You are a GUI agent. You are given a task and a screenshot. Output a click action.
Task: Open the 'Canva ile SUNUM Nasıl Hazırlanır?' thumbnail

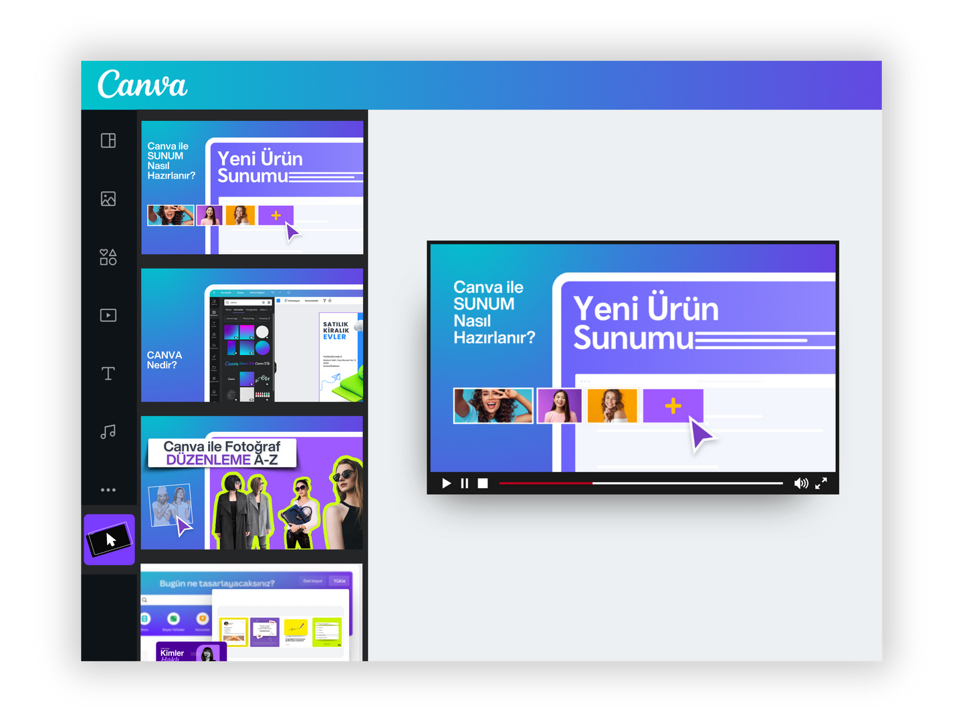tap(252, 187)
